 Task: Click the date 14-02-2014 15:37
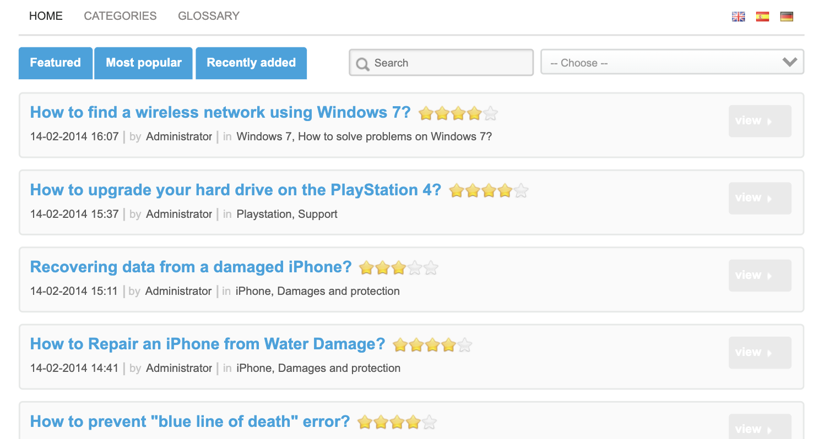pyautogui.click(x=74, y=214)
